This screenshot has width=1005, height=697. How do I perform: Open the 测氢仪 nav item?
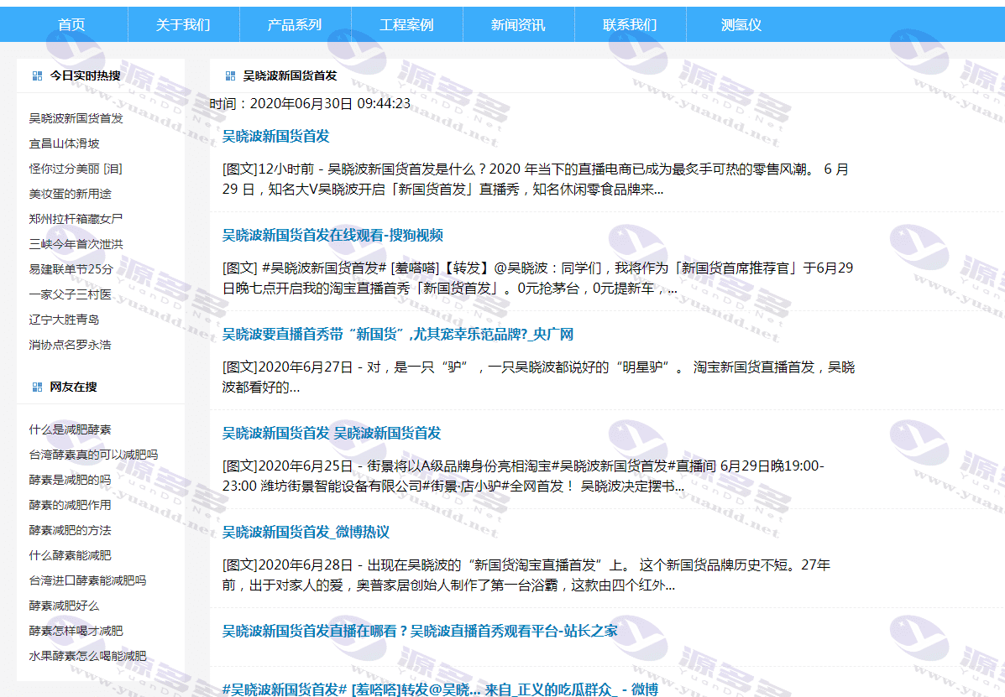[x=741, y=25]
